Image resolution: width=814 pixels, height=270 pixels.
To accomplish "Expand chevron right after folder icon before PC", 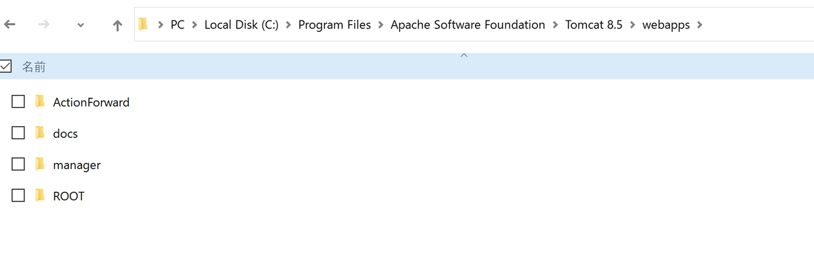I will click(161, 25).
